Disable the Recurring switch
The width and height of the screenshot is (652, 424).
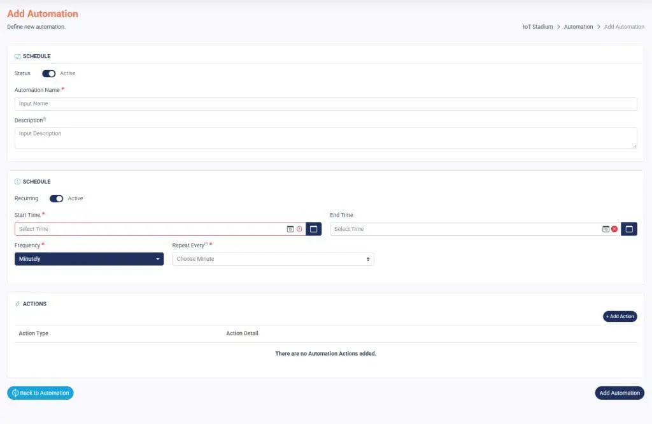pyautogui.click(x=57, y=198)
